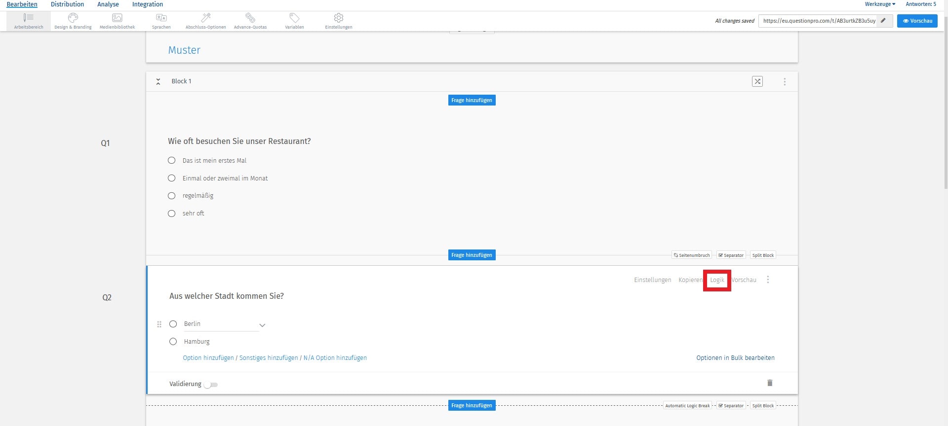This screenshot has width=948, height=426.
Task: Select the 'regelmäßig' radio option
Action: click(172, 196)
